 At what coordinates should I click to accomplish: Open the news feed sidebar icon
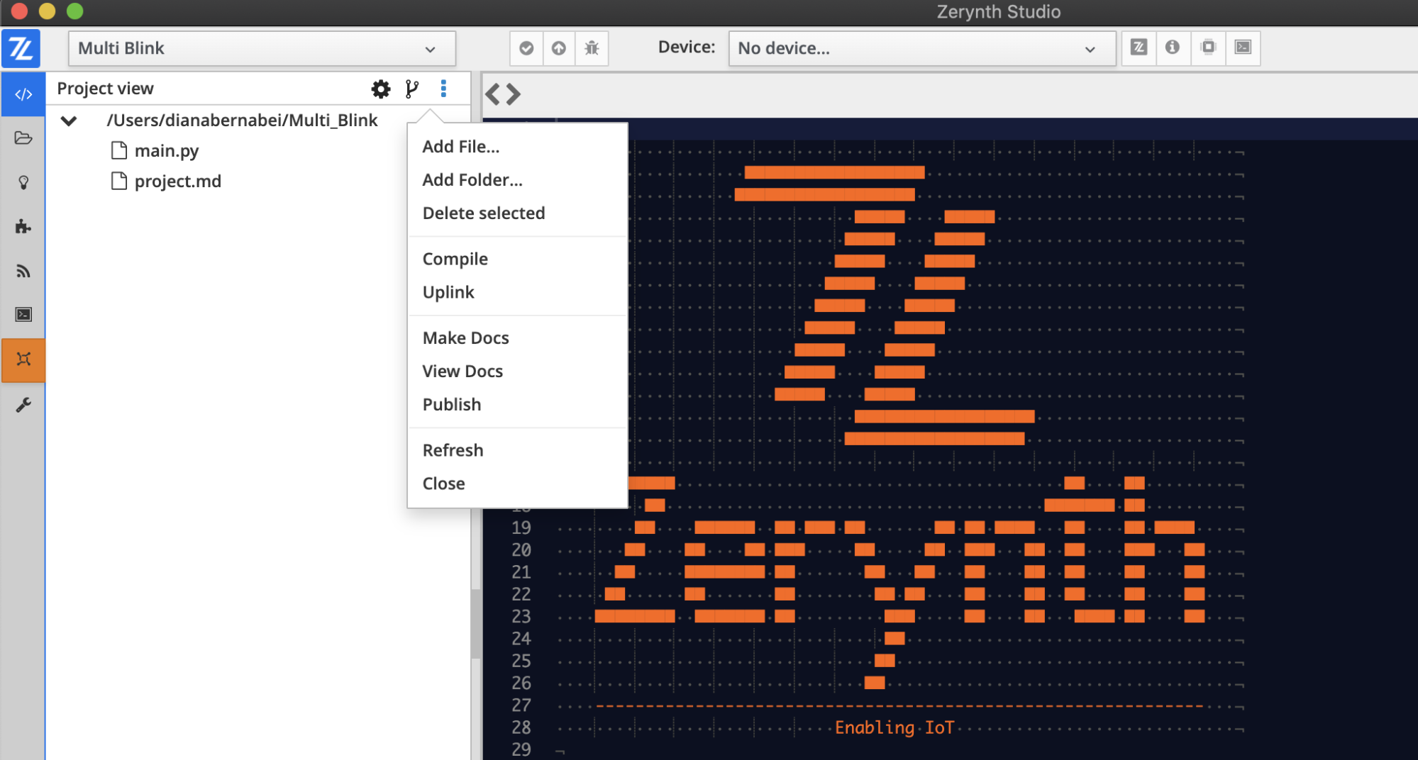point(23,271)
